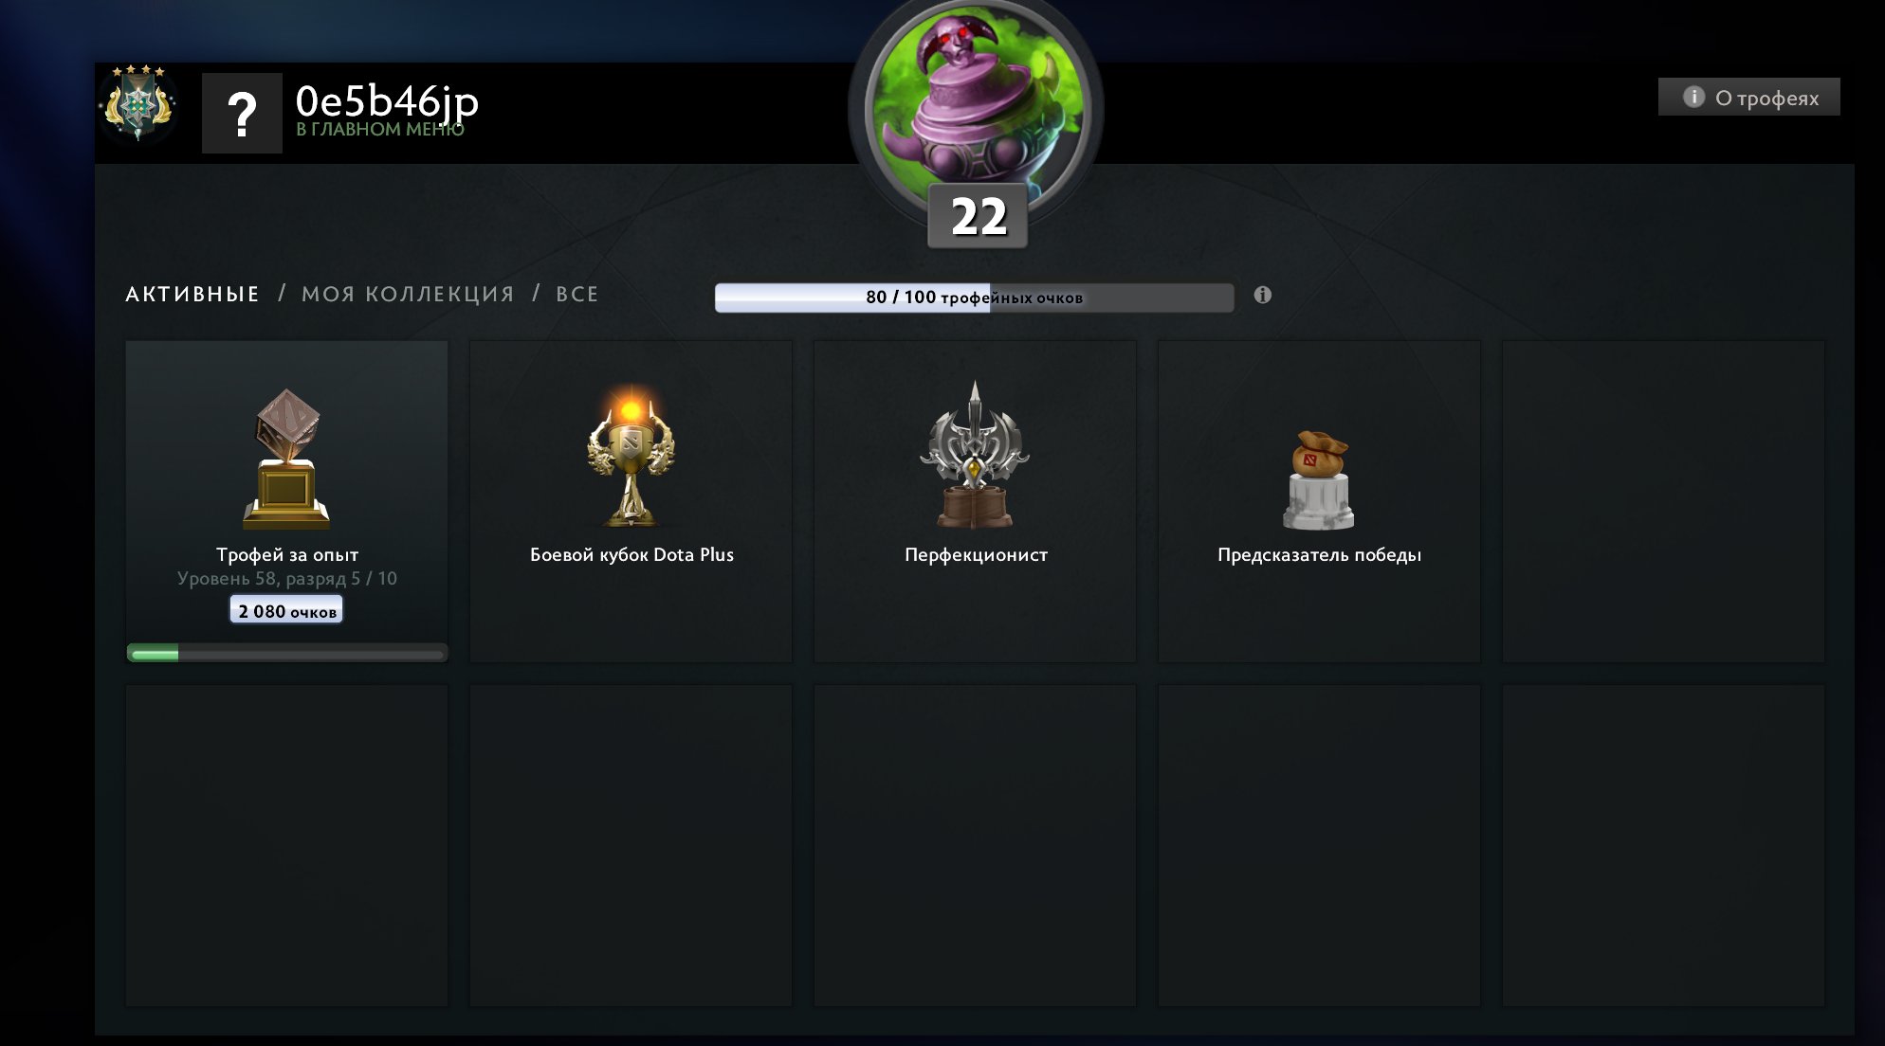Switch to the Моя коллекция tab
The image size is (1885, 1046).
pyautogui.click(x=408, y=294)
